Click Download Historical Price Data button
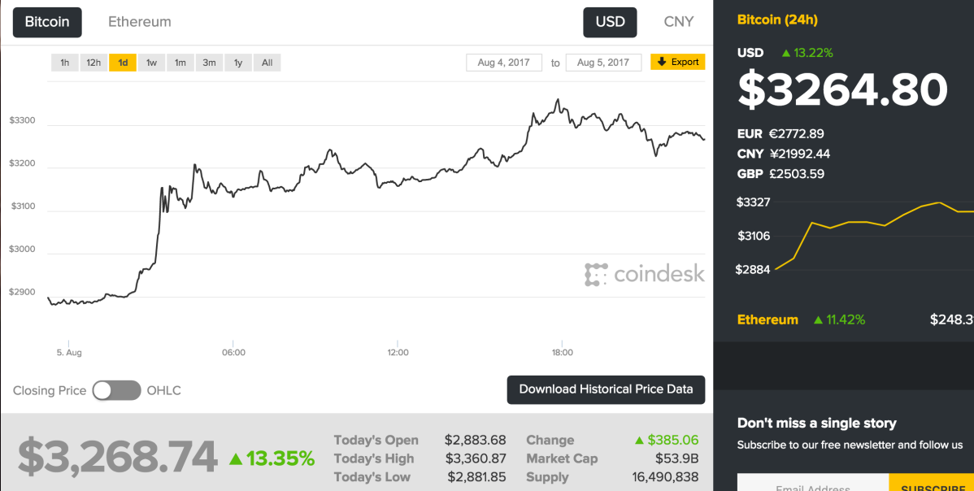This screenshot has width=974, height=491. coord(606,389)
